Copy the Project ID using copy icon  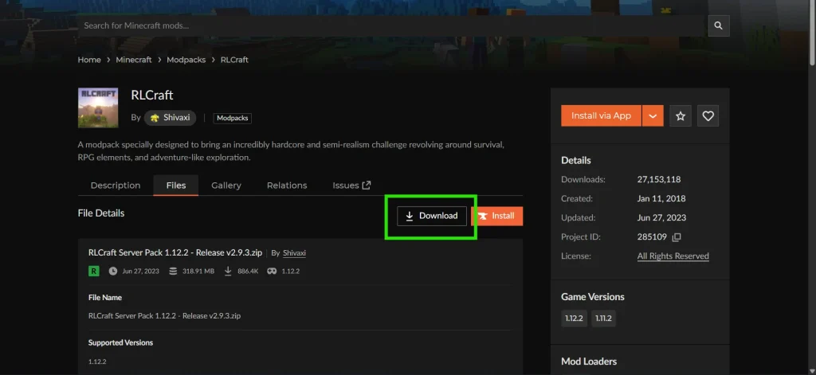click(x=677, y=237)
